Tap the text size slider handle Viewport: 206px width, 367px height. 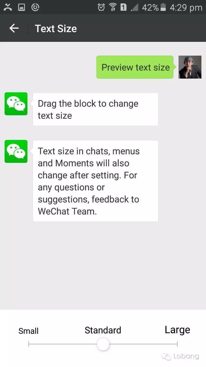103,344
